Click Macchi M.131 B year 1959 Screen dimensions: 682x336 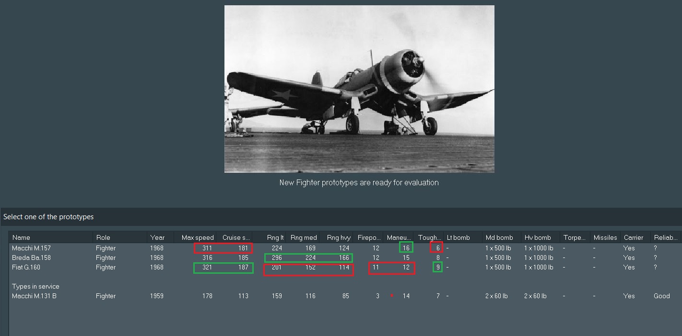(x=157, y=296)
